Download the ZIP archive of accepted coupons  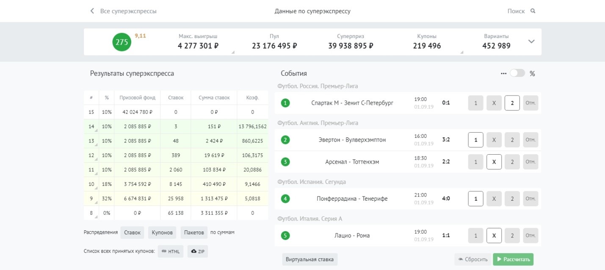[197, 251]
